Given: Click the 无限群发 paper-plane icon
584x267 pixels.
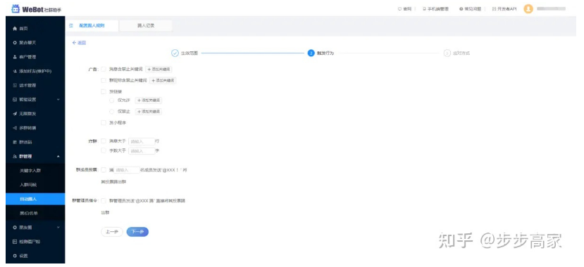Looking at the screenshot, I should 15,114.
